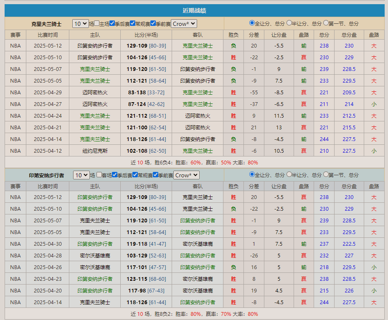Click the 119-118 score in the 2025-04-30 row
This screenshot has height=320, width=388.
tap(137, 244)
